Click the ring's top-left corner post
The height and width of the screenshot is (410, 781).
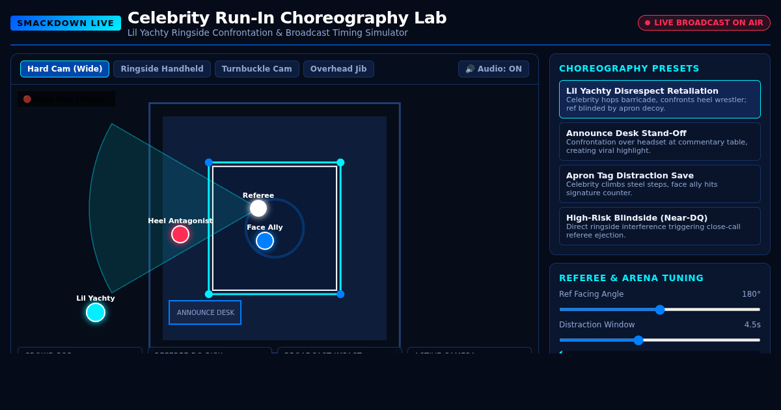209,163
